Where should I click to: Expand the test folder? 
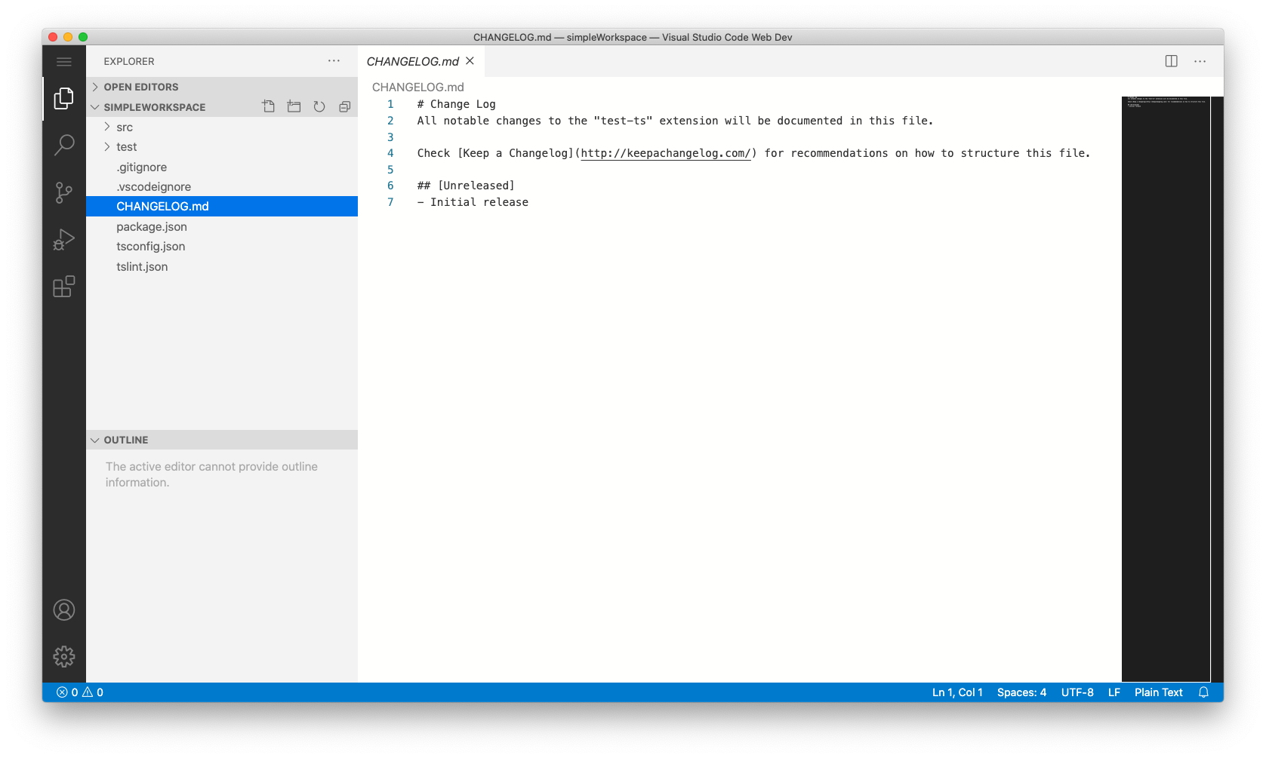pyautogui.click(x=222, y=146)
